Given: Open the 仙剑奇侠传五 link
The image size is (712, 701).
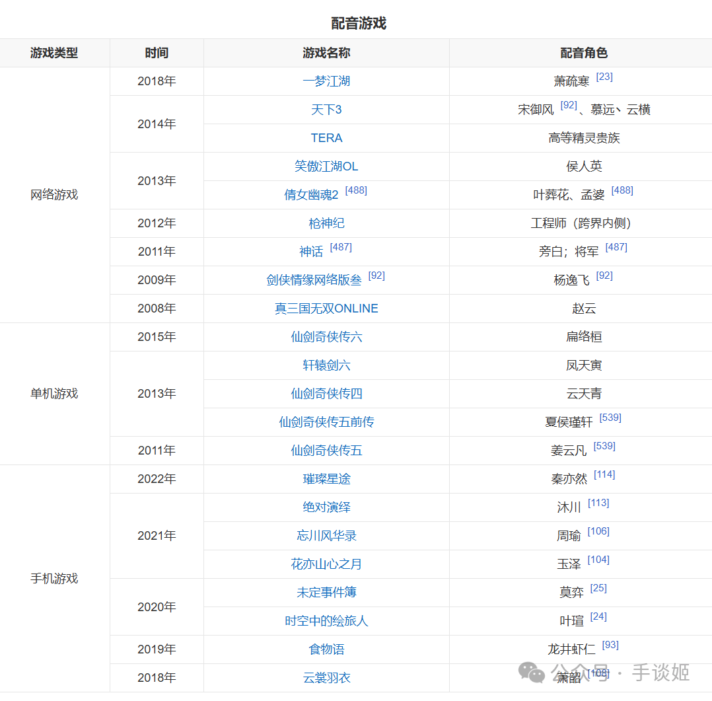Looking at the screenshot, I should (x=326, y=450).
